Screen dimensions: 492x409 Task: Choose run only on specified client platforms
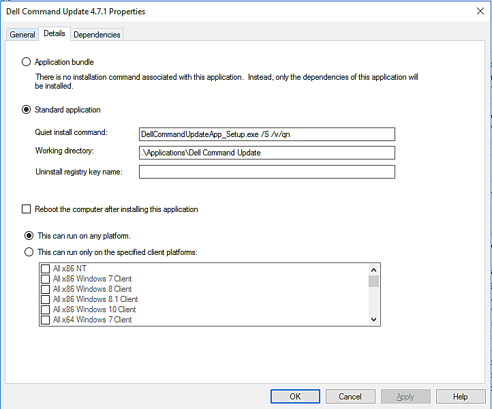pos(29,252)
